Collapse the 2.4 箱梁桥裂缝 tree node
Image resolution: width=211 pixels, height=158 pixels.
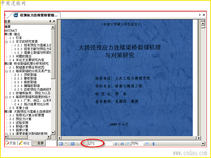pyautogui.click(x=6, y=97)
